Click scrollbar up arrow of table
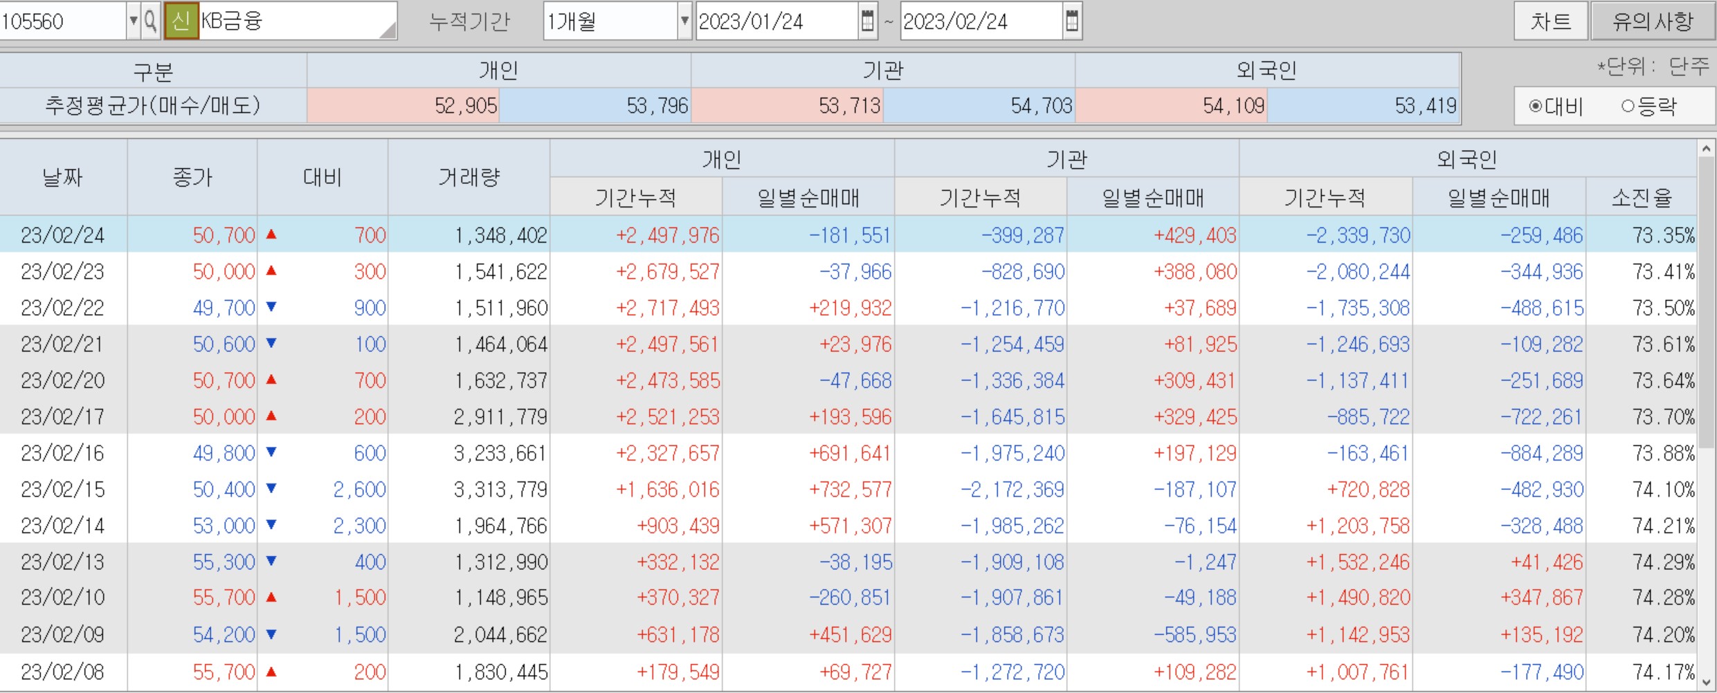Image resolution: width=1717 pixels, height=693 pixels. coord(1706,149)
